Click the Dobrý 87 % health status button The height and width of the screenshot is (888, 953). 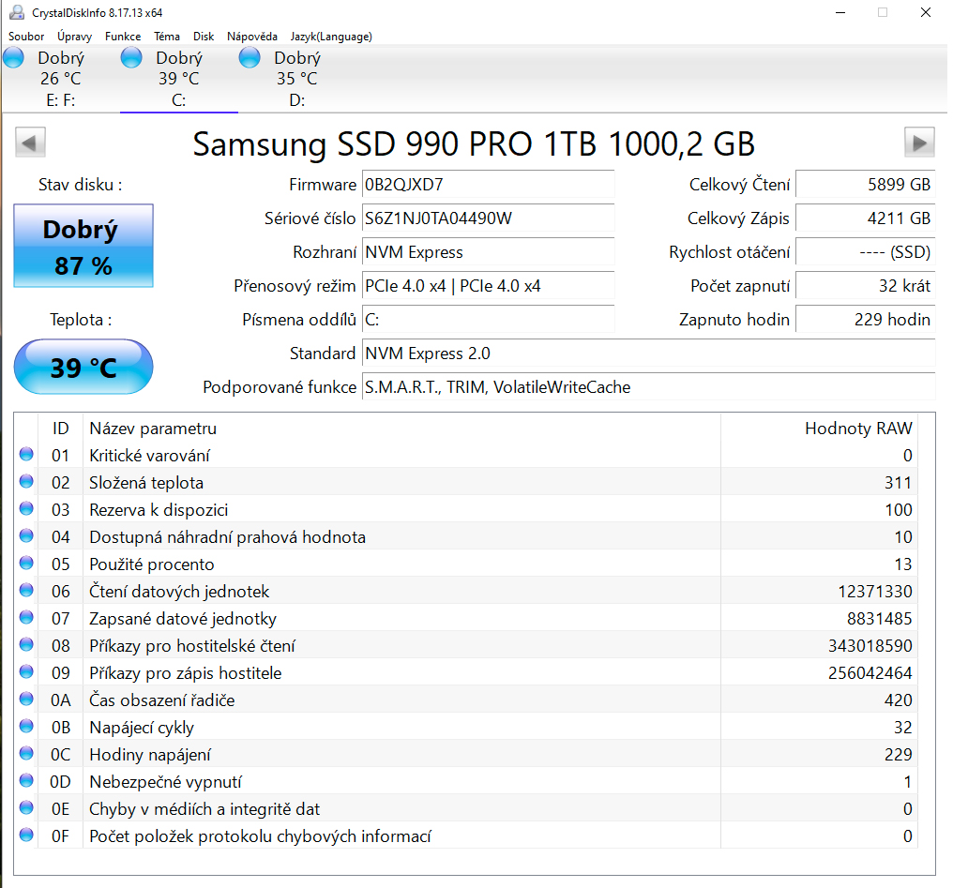tap(83, 247)
